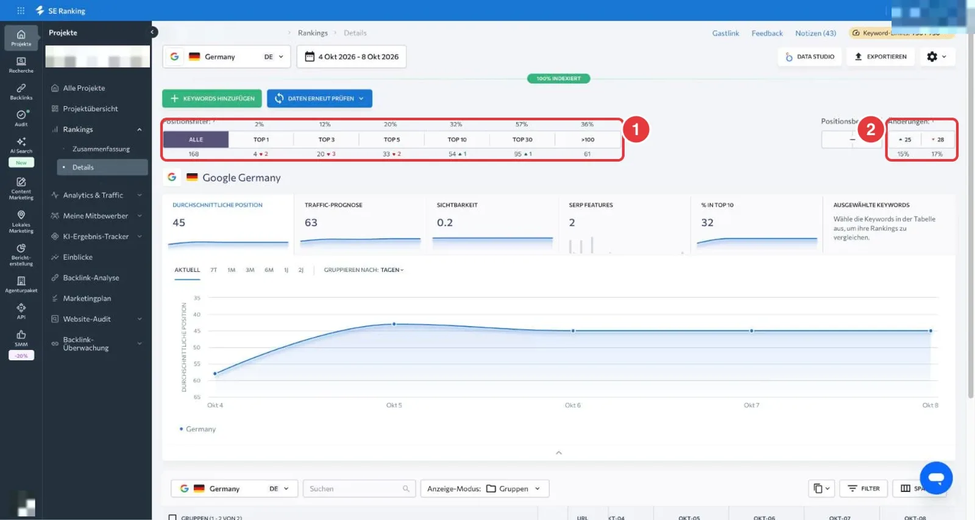Select the >100 position filter
975x520 pixels.
pos(587,140)
